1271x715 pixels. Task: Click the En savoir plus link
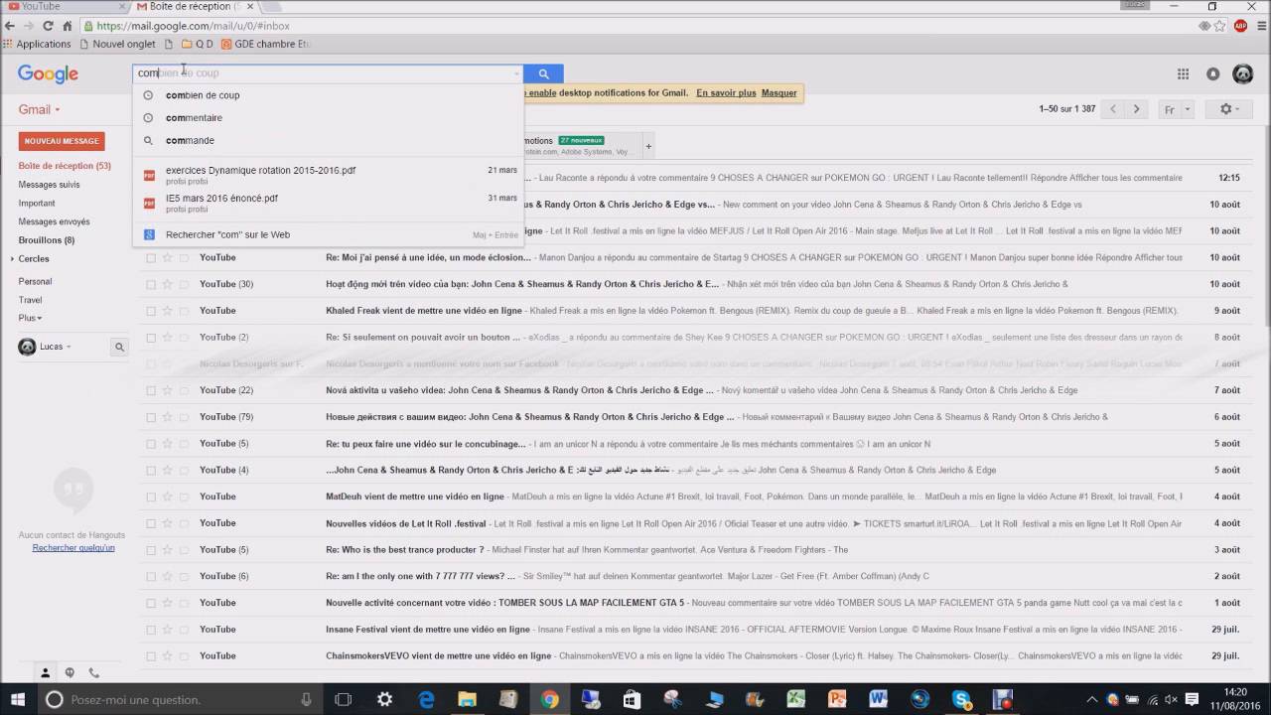[726, 93]
